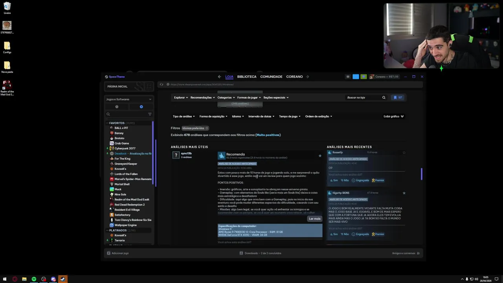Open the Idioma filter dropdown

238,116
